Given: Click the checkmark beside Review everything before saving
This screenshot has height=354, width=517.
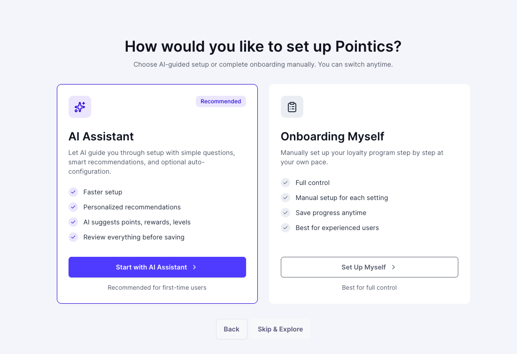Looking at the screenshot, I should (x=73, y=237).
